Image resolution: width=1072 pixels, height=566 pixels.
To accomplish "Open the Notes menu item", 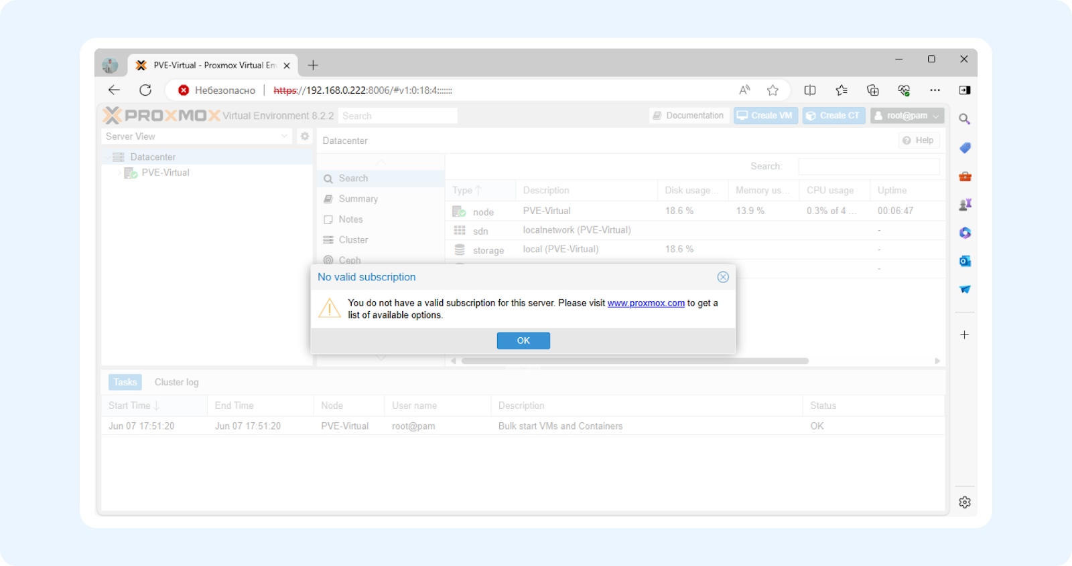I will (x=381, y=219).
